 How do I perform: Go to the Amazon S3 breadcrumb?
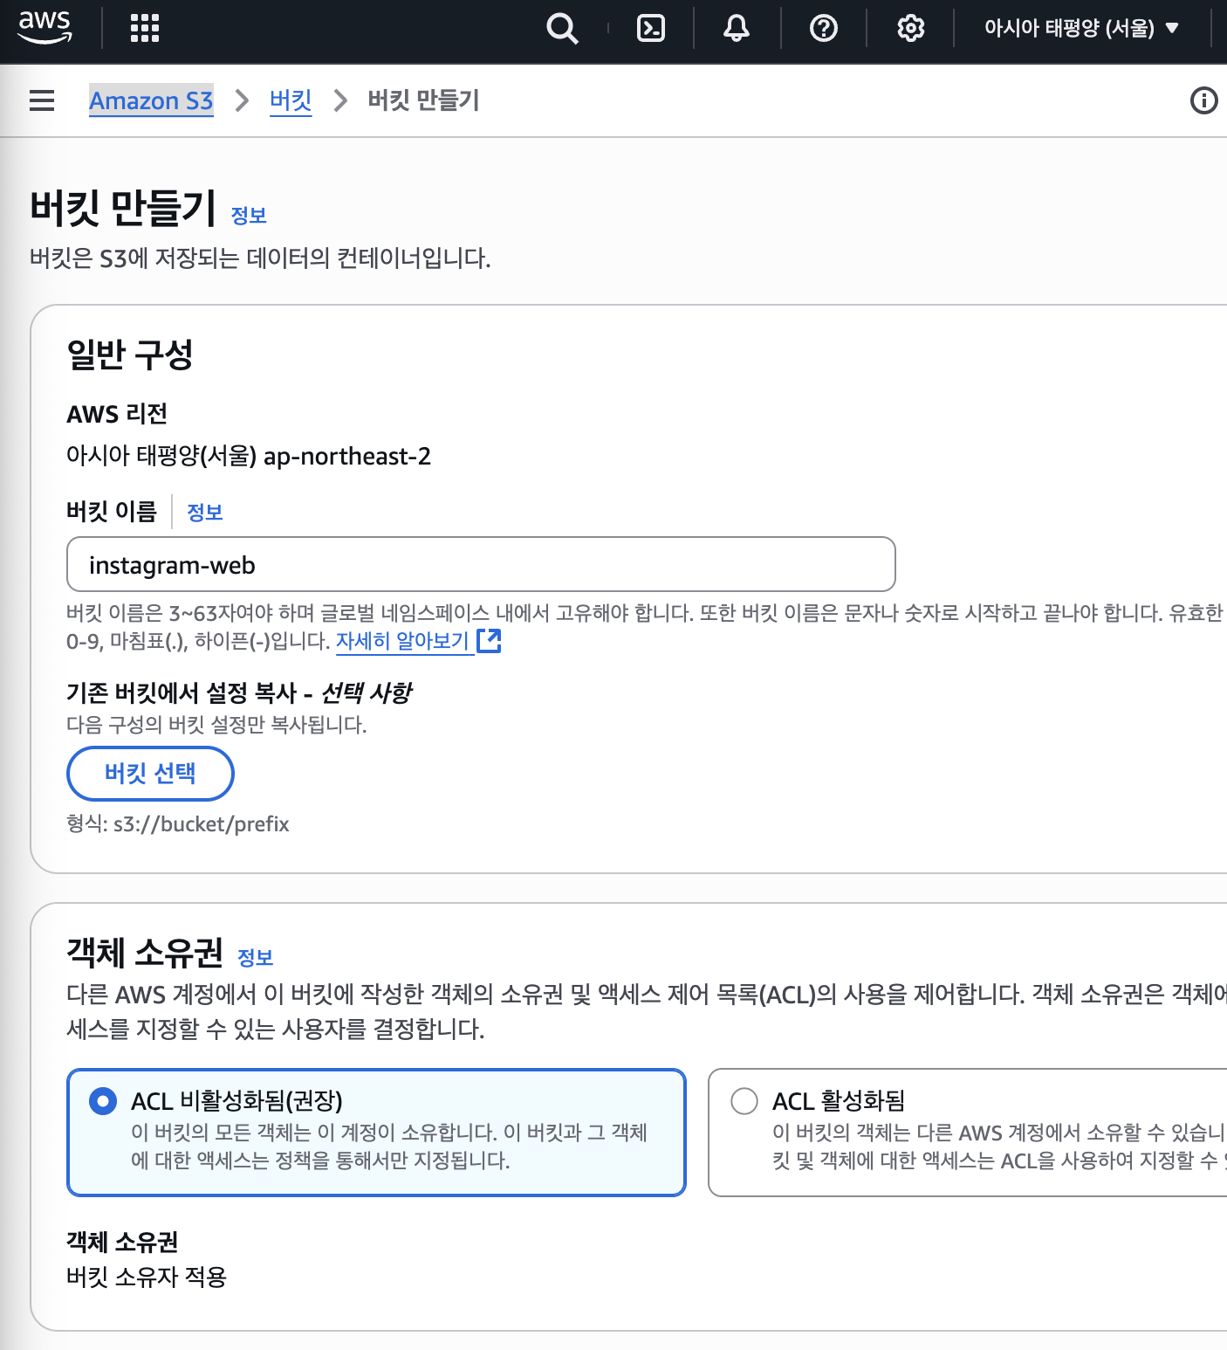[151, 101]
